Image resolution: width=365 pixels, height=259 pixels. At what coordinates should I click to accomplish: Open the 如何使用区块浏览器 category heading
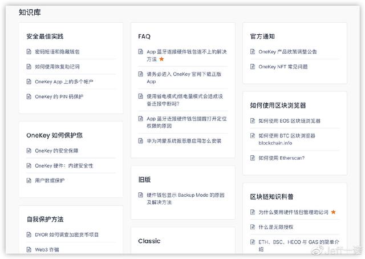pyautogui.click(x=278, y=106)
